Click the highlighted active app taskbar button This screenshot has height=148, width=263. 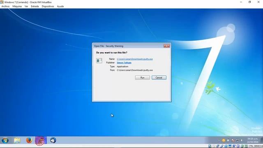41,141
